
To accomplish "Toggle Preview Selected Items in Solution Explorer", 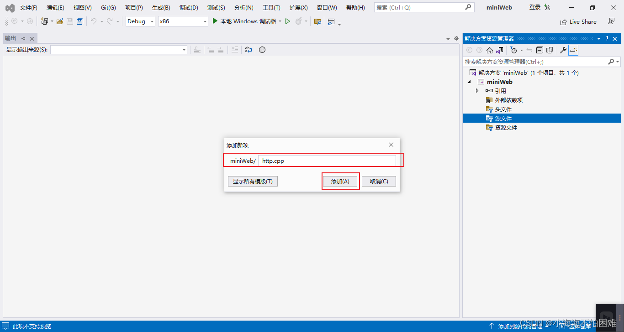I will pyautogui.click(x=574, y=50).
